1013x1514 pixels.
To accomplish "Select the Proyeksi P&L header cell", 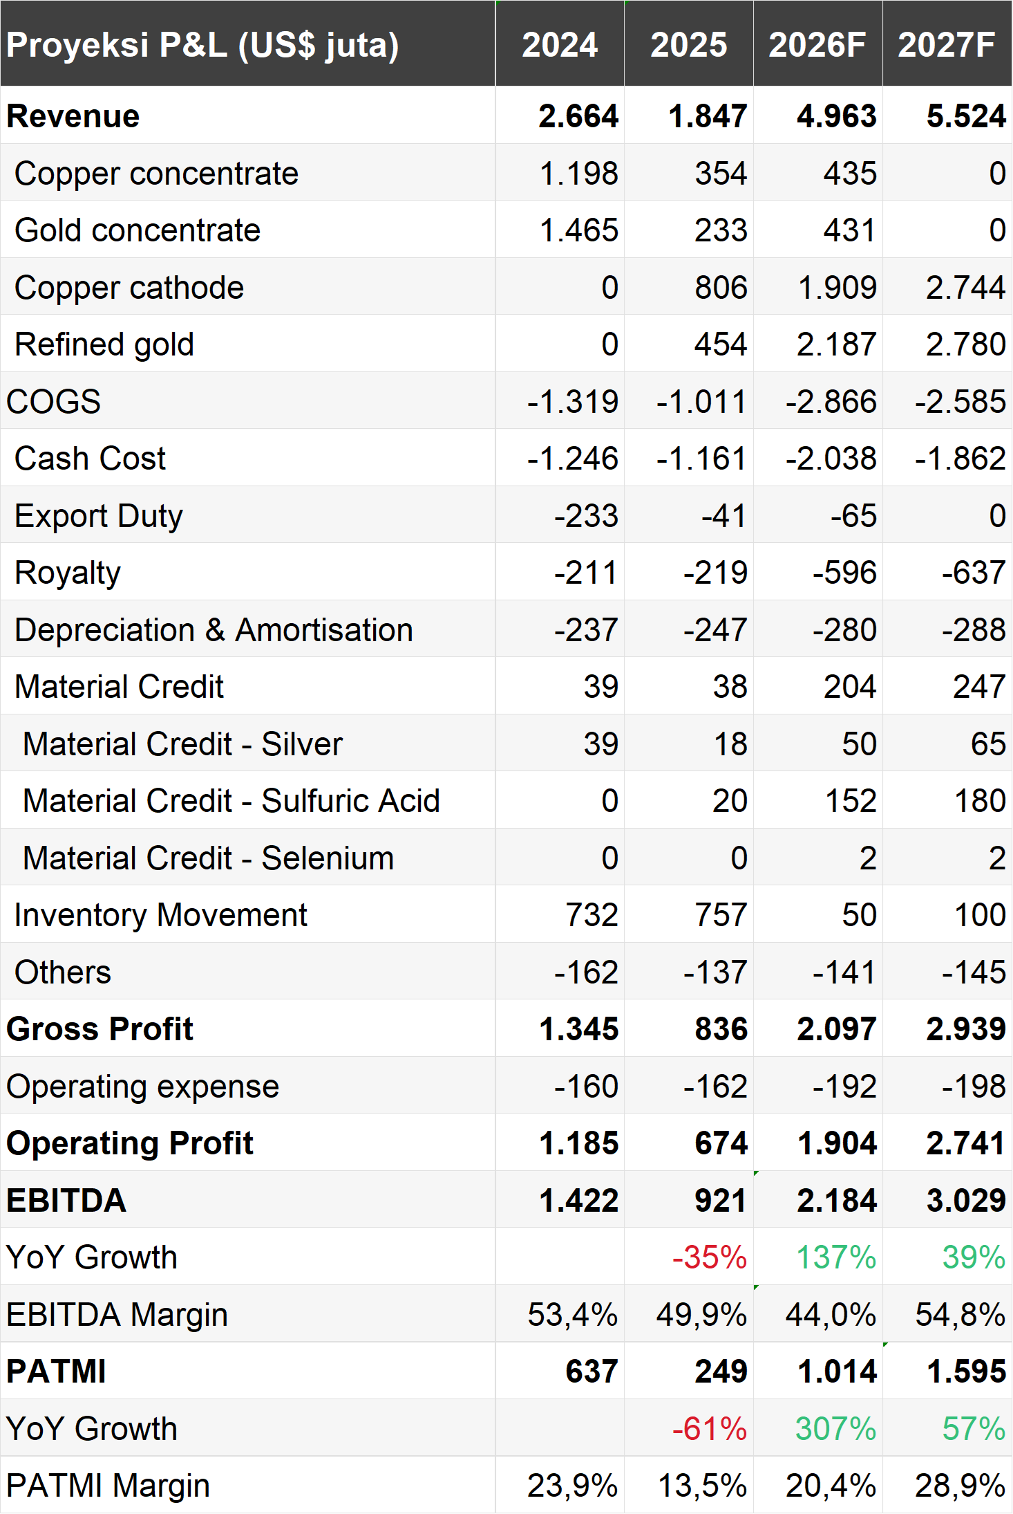I will pyautogui.click(x=247, y=44).
